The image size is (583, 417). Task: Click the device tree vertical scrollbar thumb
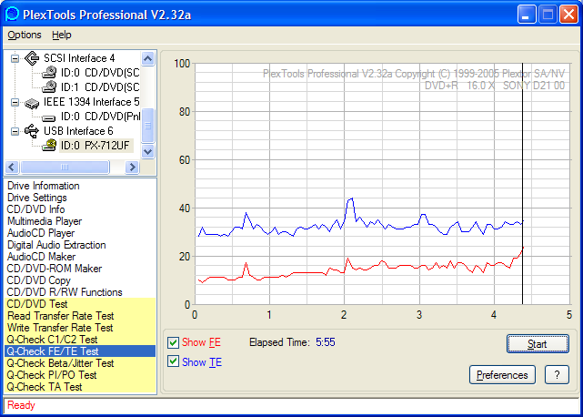[148, 126]
